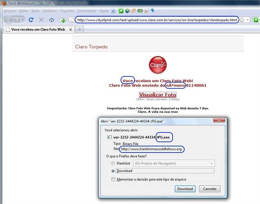The width and height of the screenshot is (260, 204).
Task: Open the '(Do Próprio do Navegador)' dropdown
Action: [x=174, y=163]
